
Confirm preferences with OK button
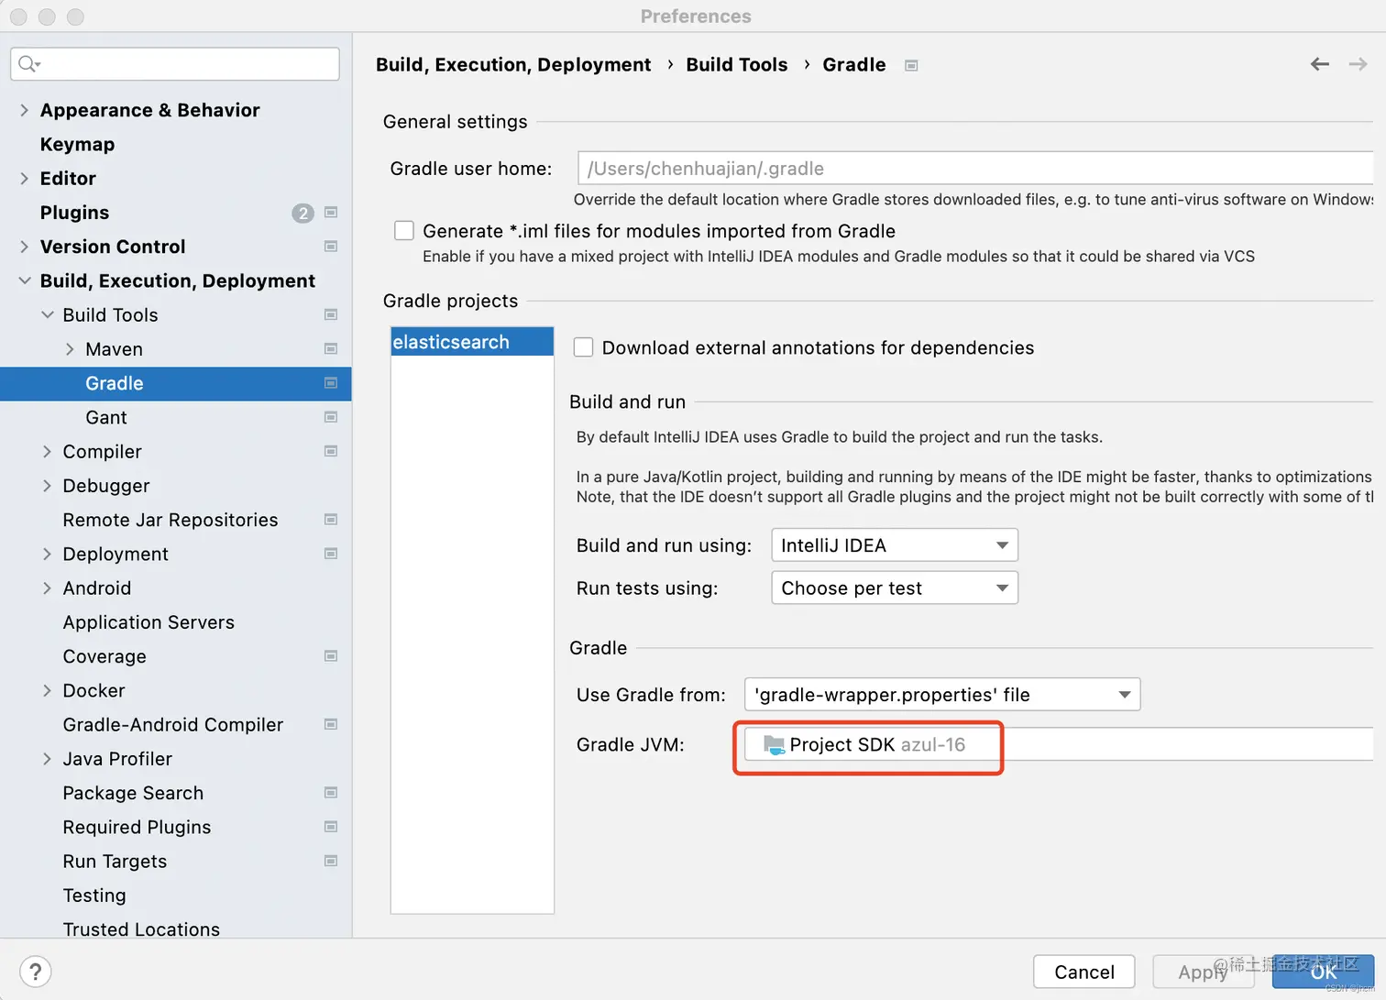coord(1323,972)
